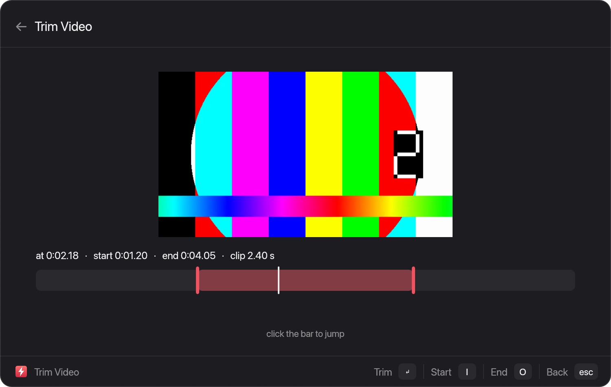This screenshot has height=387, width=611.
Task: Click the O key shortcut for End
Action: [523, 372]
